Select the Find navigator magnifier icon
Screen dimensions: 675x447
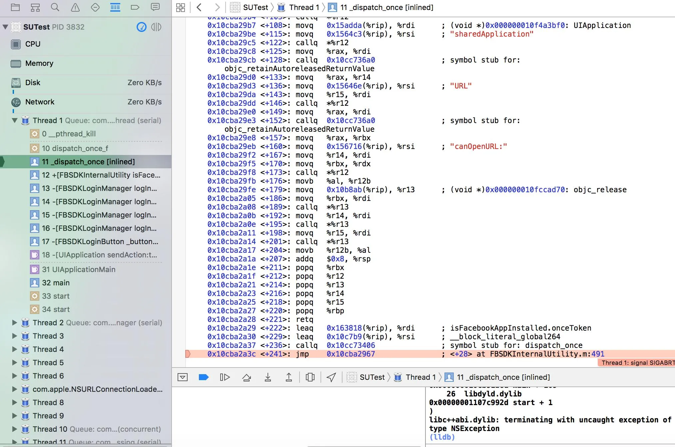tap(55, 7)
